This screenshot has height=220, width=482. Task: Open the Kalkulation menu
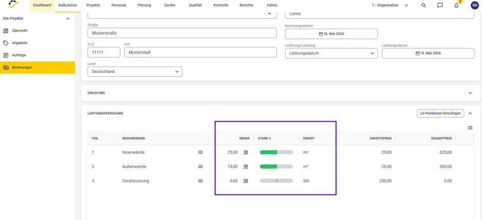point(68,5)
